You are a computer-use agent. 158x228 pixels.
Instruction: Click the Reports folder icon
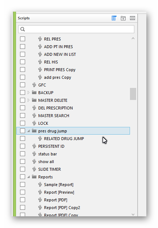coord(34,177)
